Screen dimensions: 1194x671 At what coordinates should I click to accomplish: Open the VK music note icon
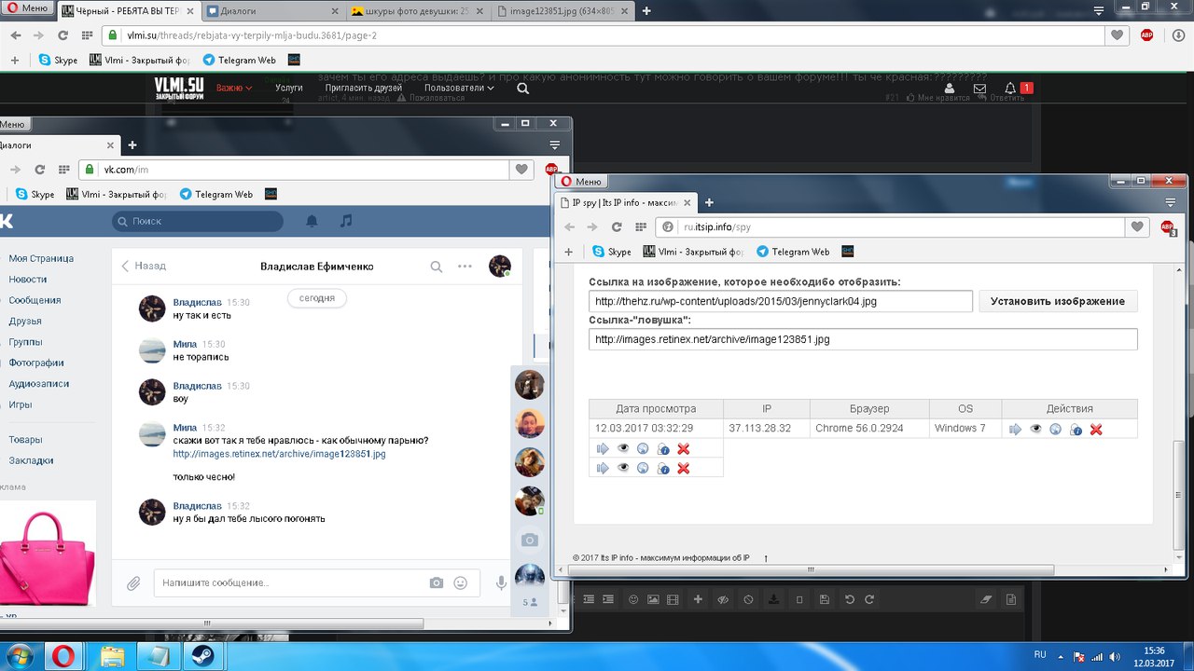pos(346,221)
